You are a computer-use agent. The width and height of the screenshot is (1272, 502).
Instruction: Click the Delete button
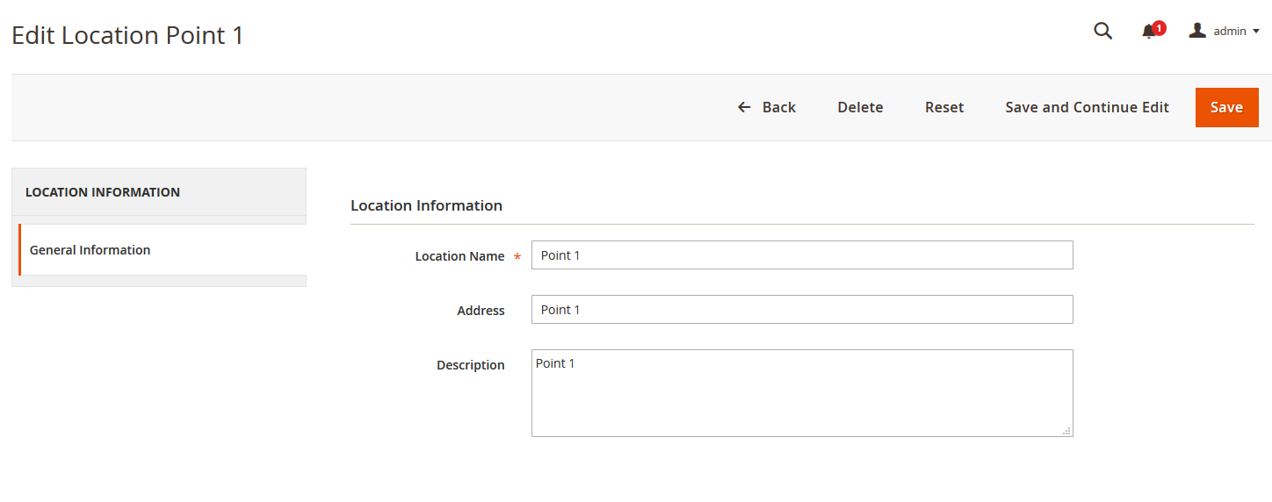(x=860, y=107)
